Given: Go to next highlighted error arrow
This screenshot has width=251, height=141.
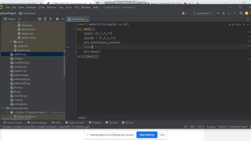Looking at the screenshot, I should (248, 25).
